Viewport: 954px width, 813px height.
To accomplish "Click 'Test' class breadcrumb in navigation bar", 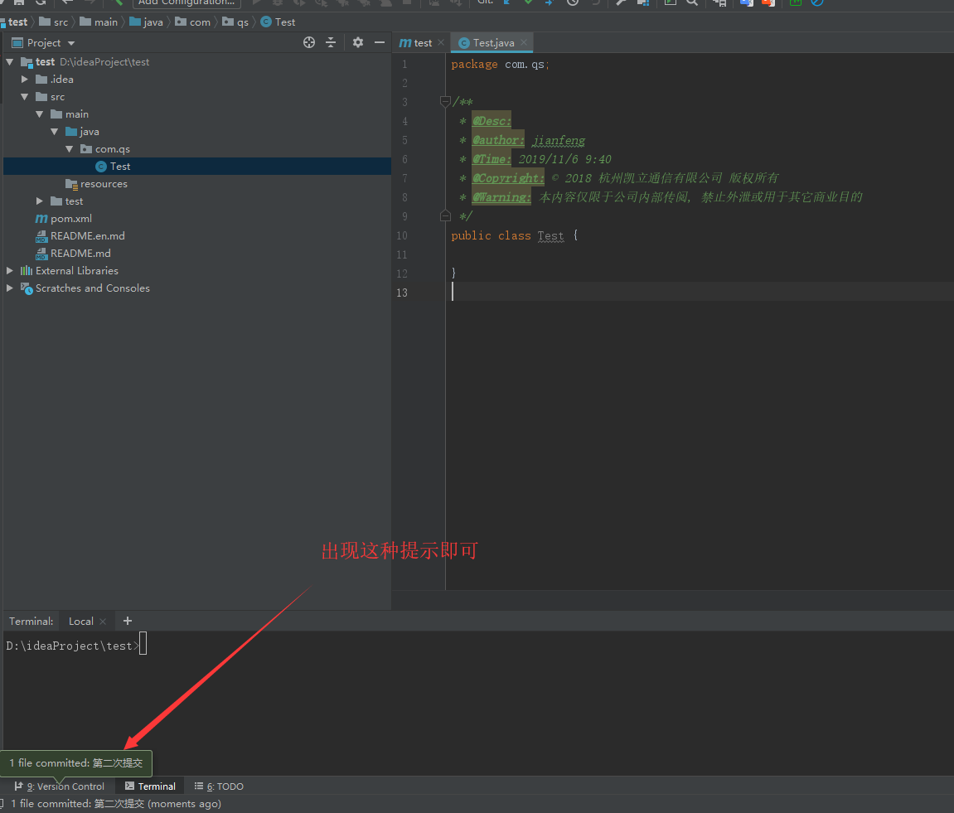I will coord(278,22).
